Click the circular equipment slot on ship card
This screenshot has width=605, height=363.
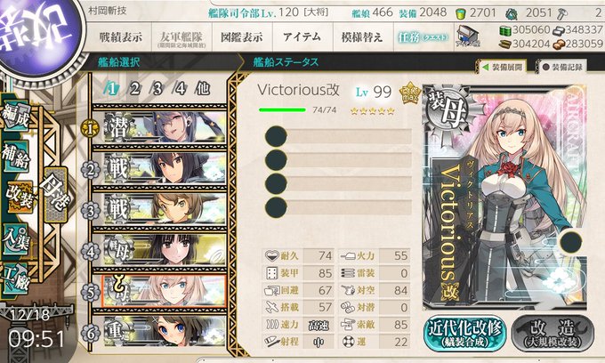(x=571, y=241)
